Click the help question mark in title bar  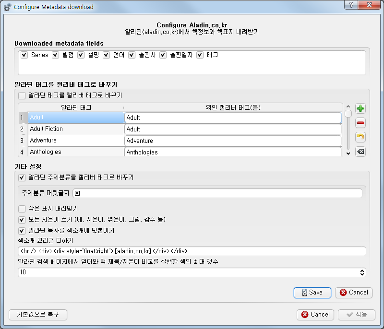tap(351, 5)
